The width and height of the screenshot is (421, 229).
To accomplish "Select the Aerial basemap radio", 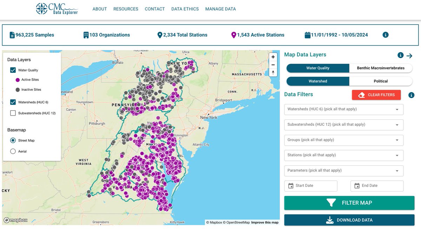I will click(x=13, y=151).
